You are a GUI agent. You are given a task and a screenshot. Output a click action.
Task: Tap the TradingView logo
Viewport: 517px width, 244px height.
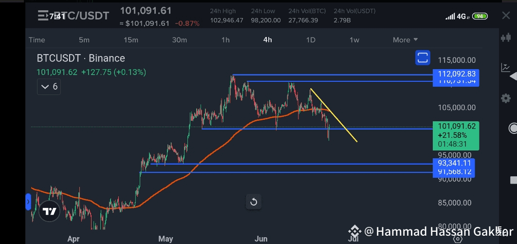[x=50, y=211]
